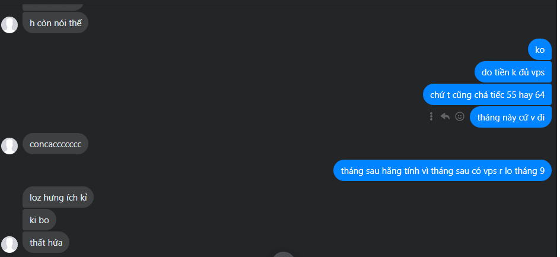Select the 'do tiền k đủ vps' message
The height and width of the screenshot is (257, 560).
[513, 72]
